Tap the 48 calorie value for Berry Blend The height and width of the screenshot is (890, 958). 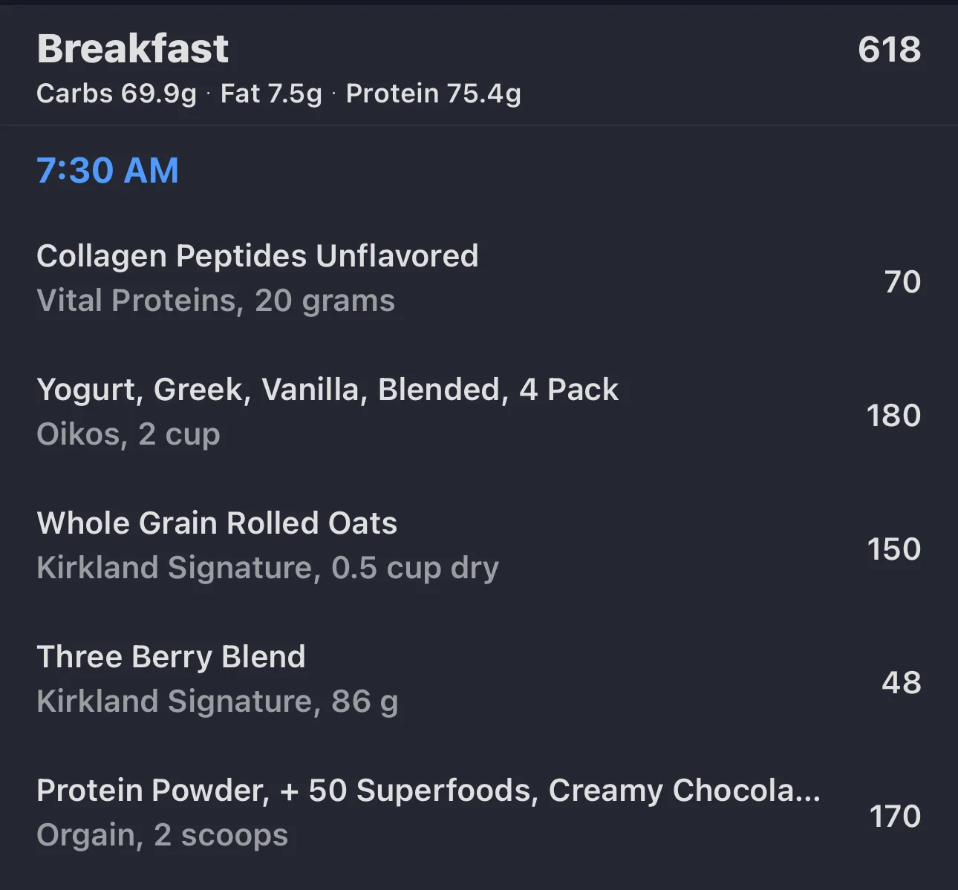coord(902,683)
